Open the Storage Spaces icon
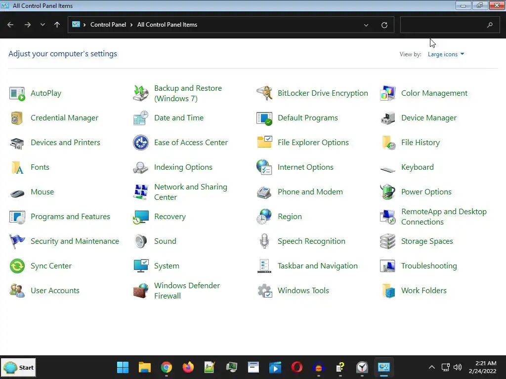506x379 pixels. pos(387,241)
